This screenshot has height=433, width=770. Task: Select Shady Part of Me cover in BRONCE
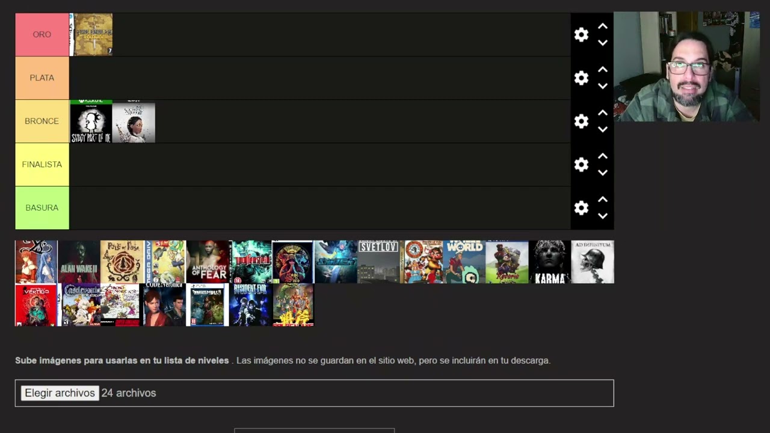point(91,121)
